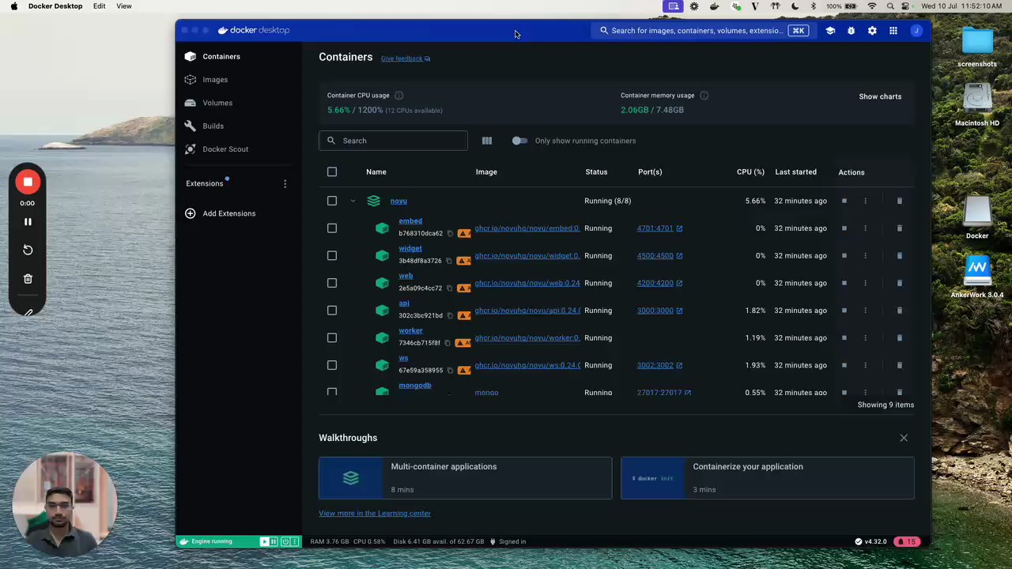The height and width of the screenshot is (569, 1012).
Task: Copy the embed container ID
Action: [450, 234]
